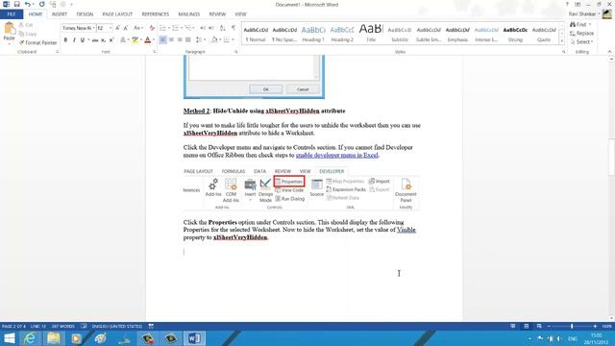Toggle Print Layout view in status bar

coord(527,326)
